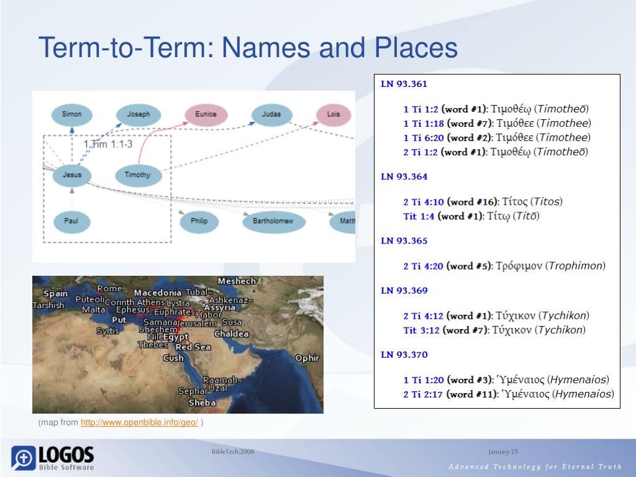
Task: Open the 1 Ti 6:20 reference
Action: (x=424, y=137)
